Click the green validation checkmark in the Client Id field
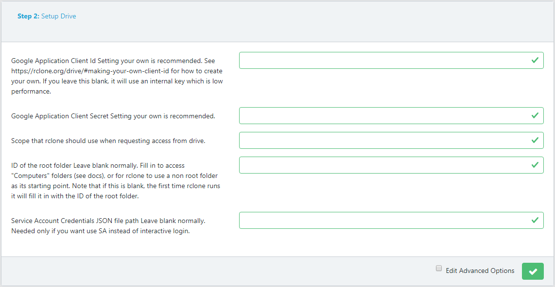 click(x=535, y=61)
